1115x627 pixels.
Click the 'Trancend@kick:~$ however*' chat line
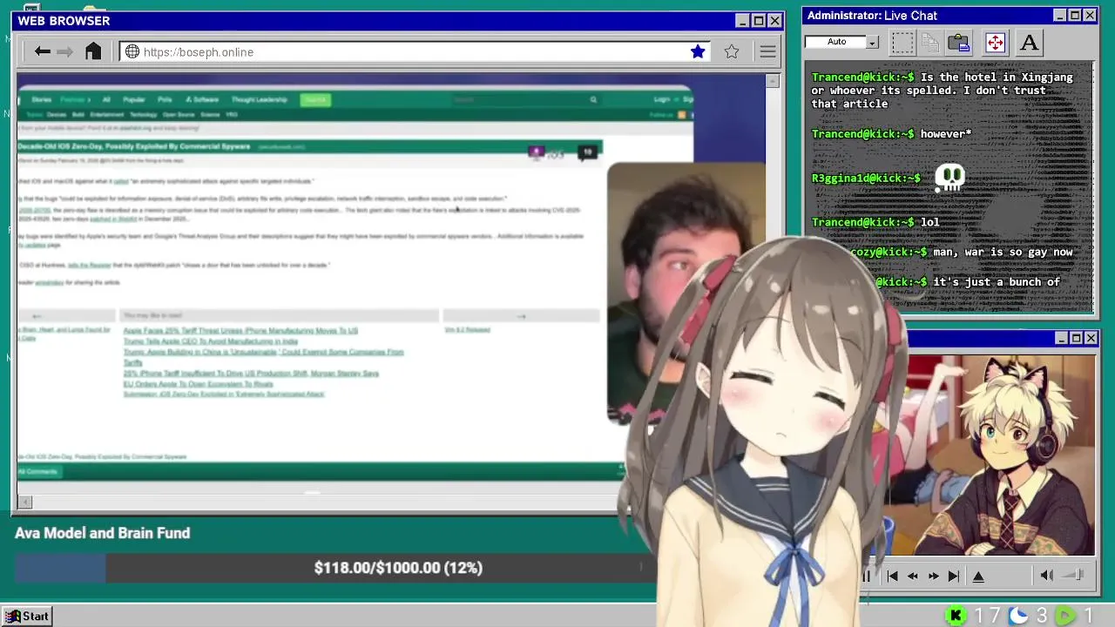click(891, 134)
